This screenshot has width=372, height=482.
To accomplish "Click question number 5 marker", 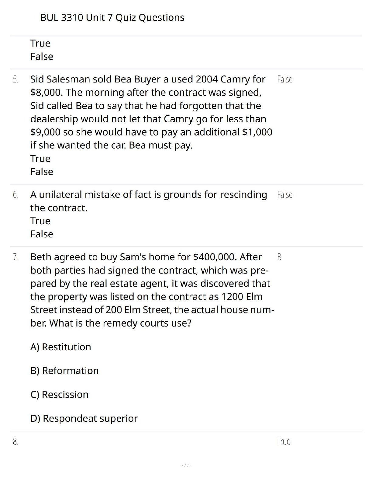I will pyautogui.click(x=15, y=79).
